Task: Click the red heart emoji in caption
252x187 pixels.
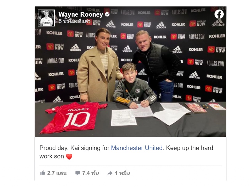Action: 69,157
